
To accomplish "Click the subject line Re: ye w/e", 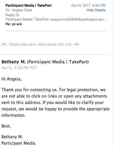I will click(x=14, y=24).
